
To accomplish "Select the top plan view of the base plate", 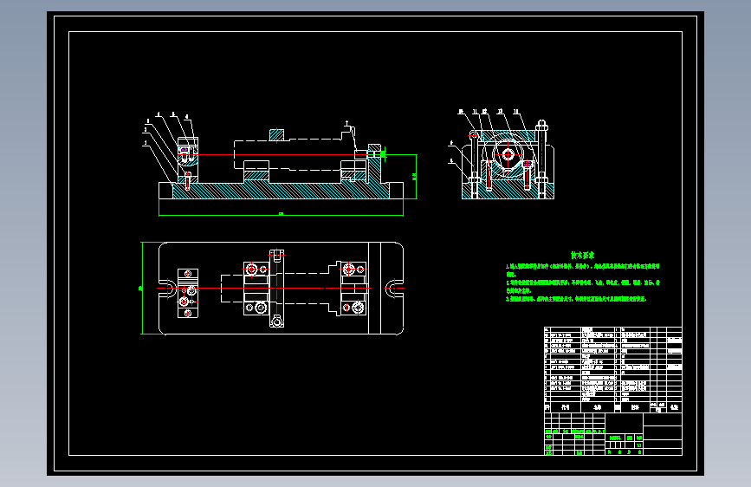I will [282, 288].
